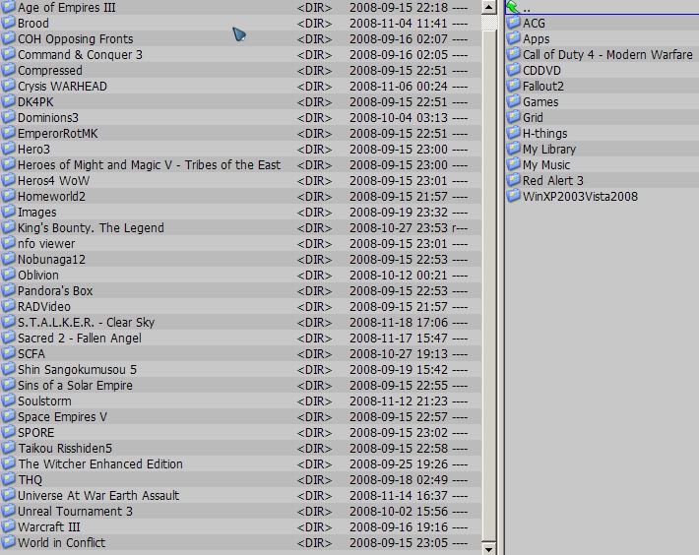This screenshot has height=555, width=699.
Task: Click the Homeworld2 folder icon
Action: (x=8, y=196)
